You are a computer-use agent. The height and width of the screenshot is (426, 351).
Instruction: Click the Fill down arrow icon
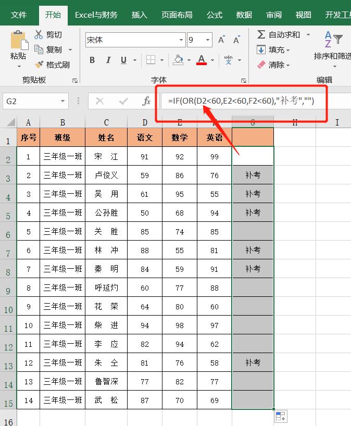261,49
